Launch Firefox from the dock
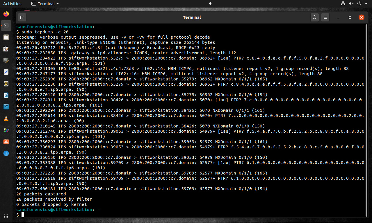372x223 pixels. click(x=6, y=14)
